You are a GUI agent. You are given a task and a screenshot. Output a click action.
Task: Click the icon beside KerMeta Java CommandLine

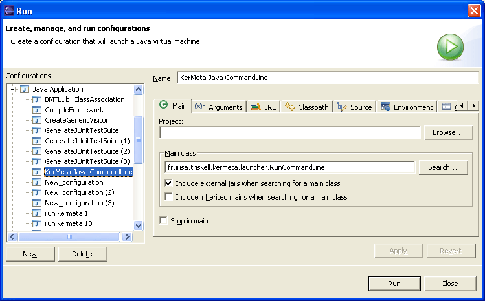(37, 172)
